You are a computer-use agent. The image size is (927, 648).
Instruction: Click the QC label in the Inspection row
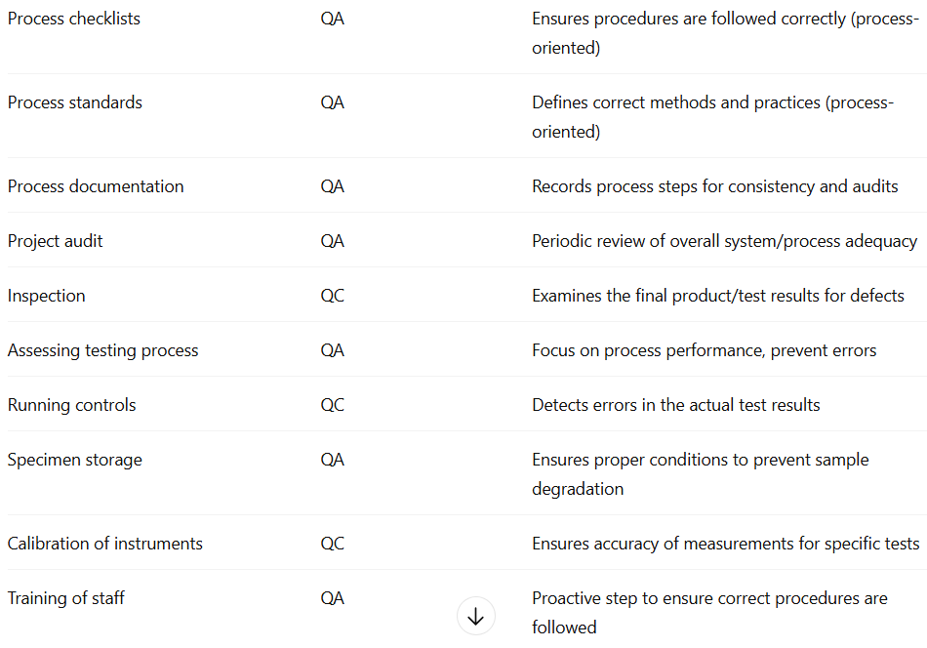tap(333, 296)
